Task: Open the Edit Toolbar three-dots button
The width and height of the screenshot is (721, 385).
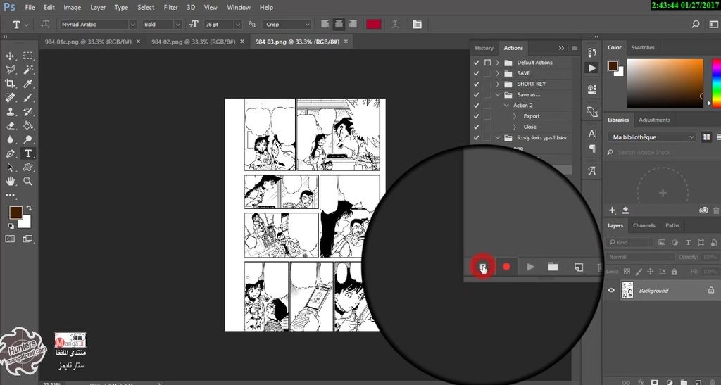Action: 10,195
